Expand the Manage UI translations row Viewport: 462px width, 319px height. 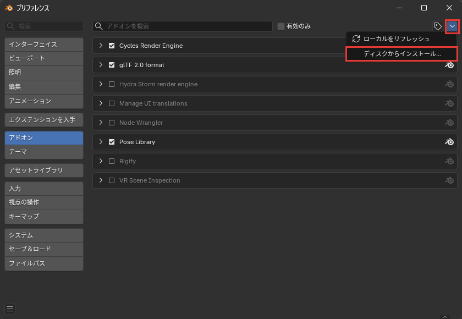point(101,103)
